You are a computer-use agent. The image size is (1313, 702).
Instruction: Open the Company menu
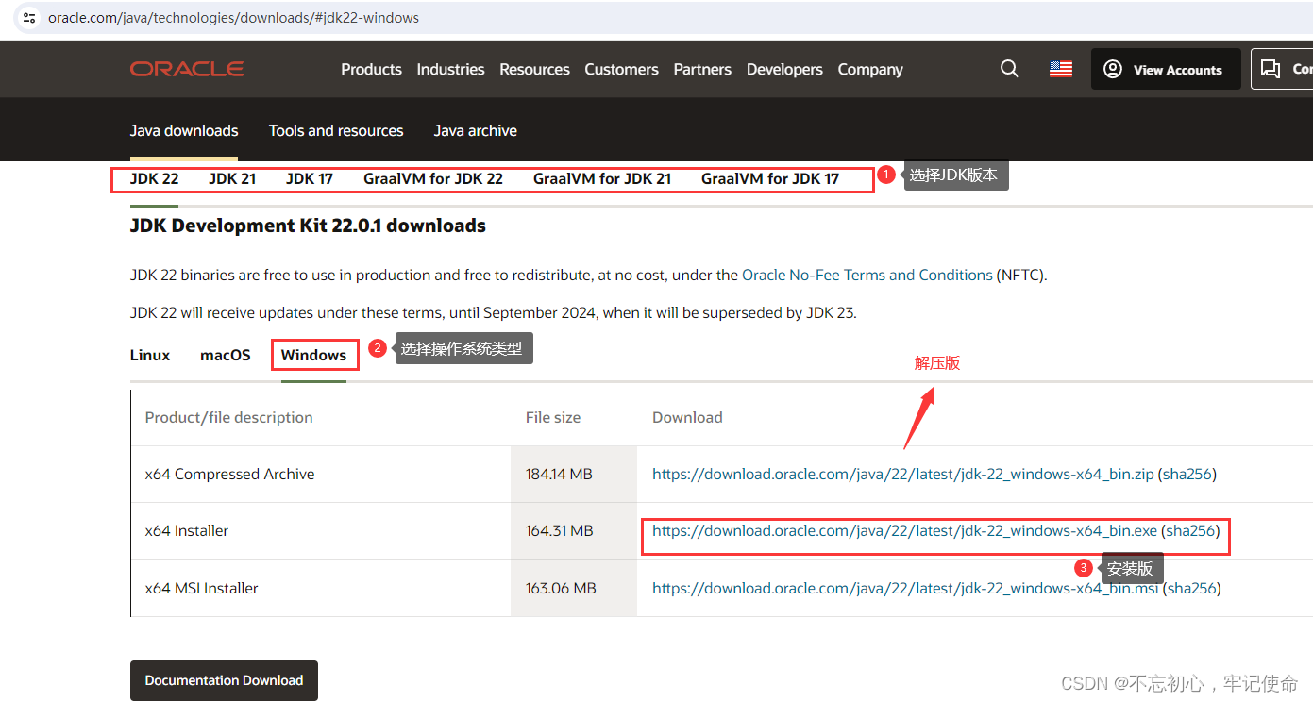coord(870,69)
